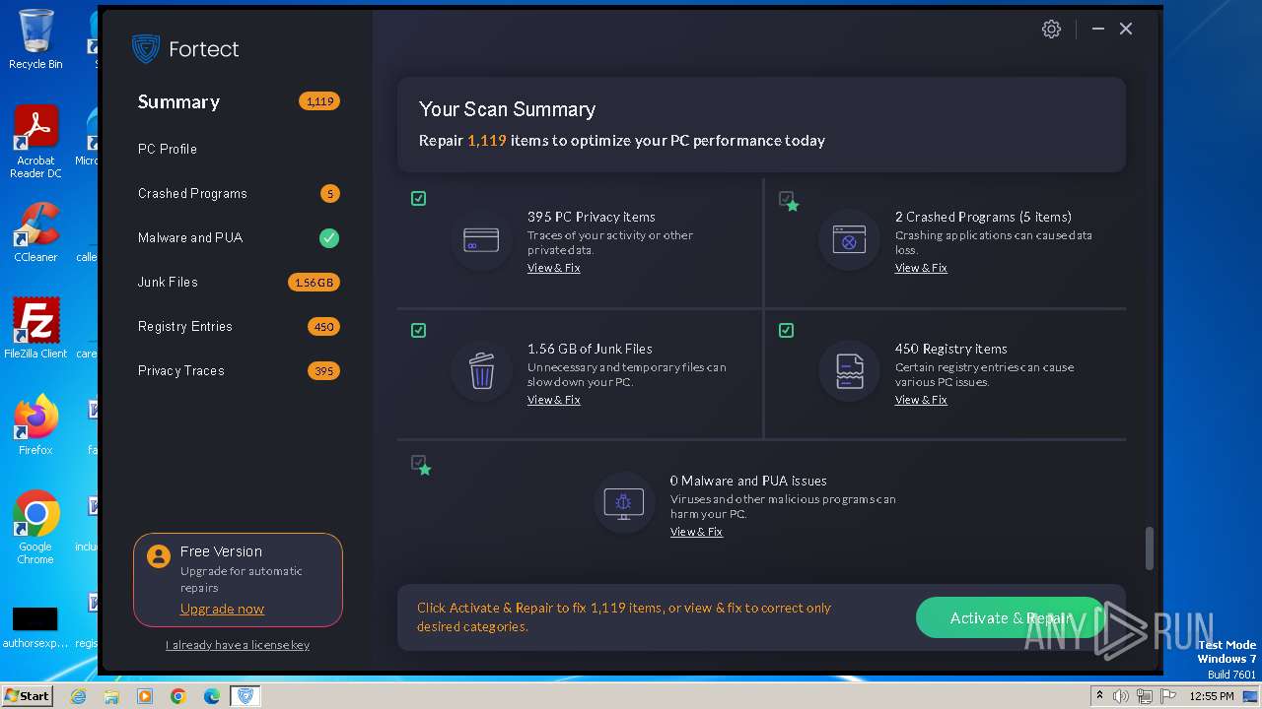Click the 395 badge on Privacy Traces
This screenshot has height=709, width=1262.
322,371
